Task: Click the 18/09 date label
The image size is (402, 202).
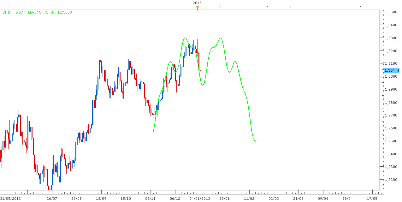Action: point(101,199)
